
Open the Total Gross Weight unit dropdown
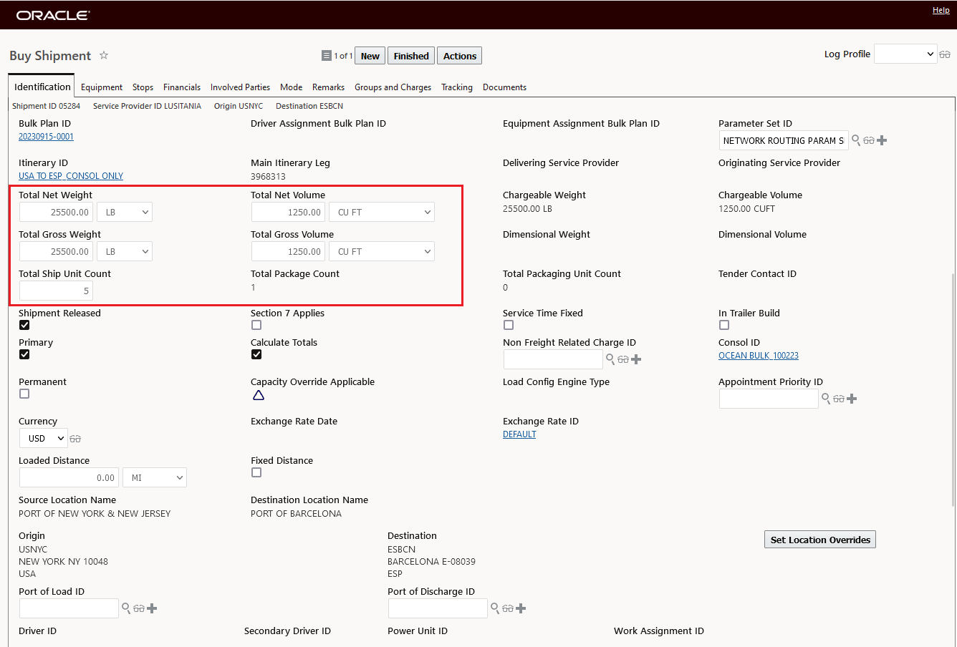coord(125,251)
